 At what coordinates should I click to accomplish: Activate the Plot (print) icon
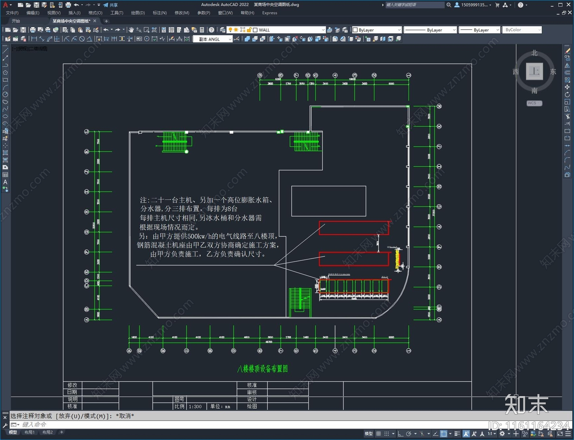pos(33,30)
